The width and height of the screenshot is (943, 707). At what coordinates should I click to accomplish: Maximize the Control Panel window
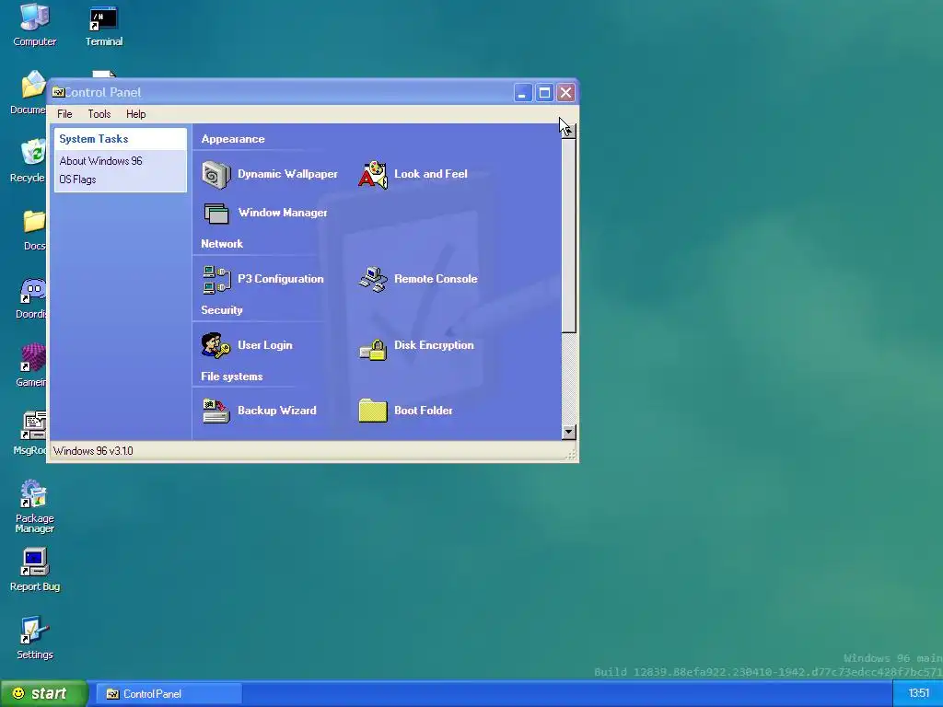pyautogui.click(x=544, y=93)
